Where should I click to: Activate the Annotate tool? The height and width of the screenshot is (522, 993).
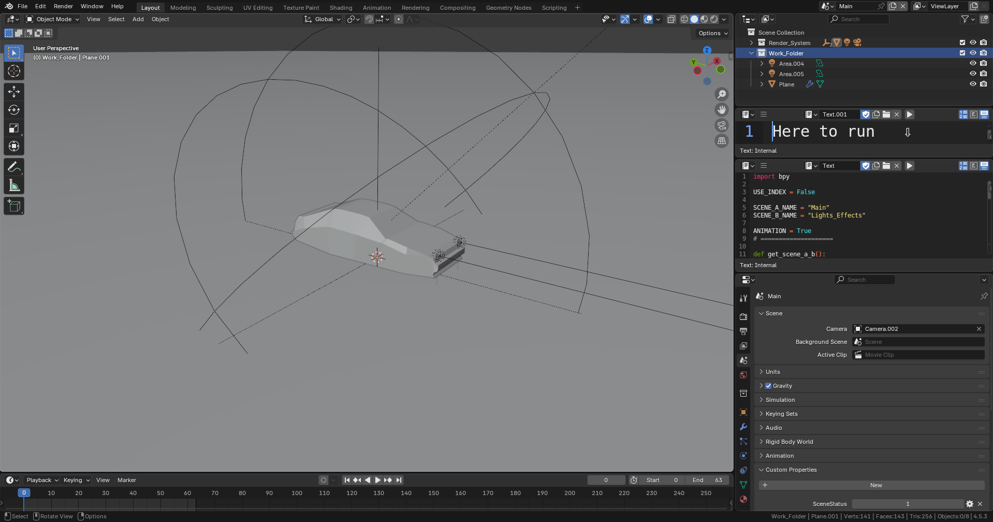tap(14, 166)
